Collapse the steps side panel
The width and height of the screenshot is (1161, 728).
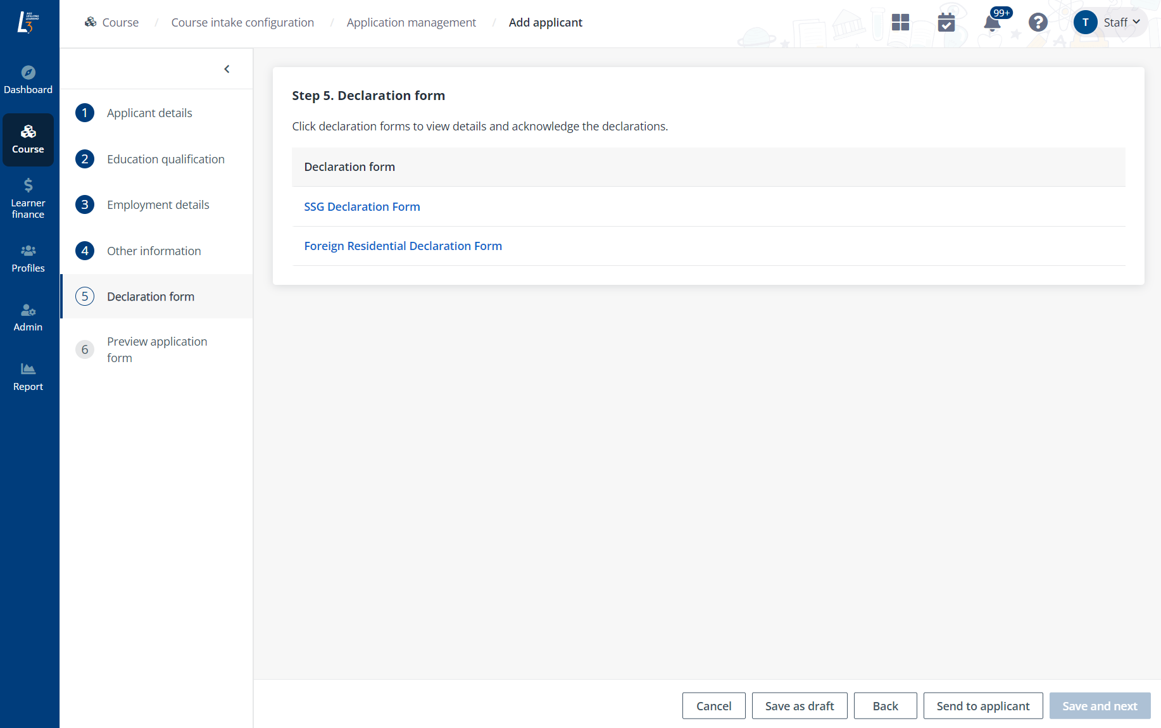227,69
